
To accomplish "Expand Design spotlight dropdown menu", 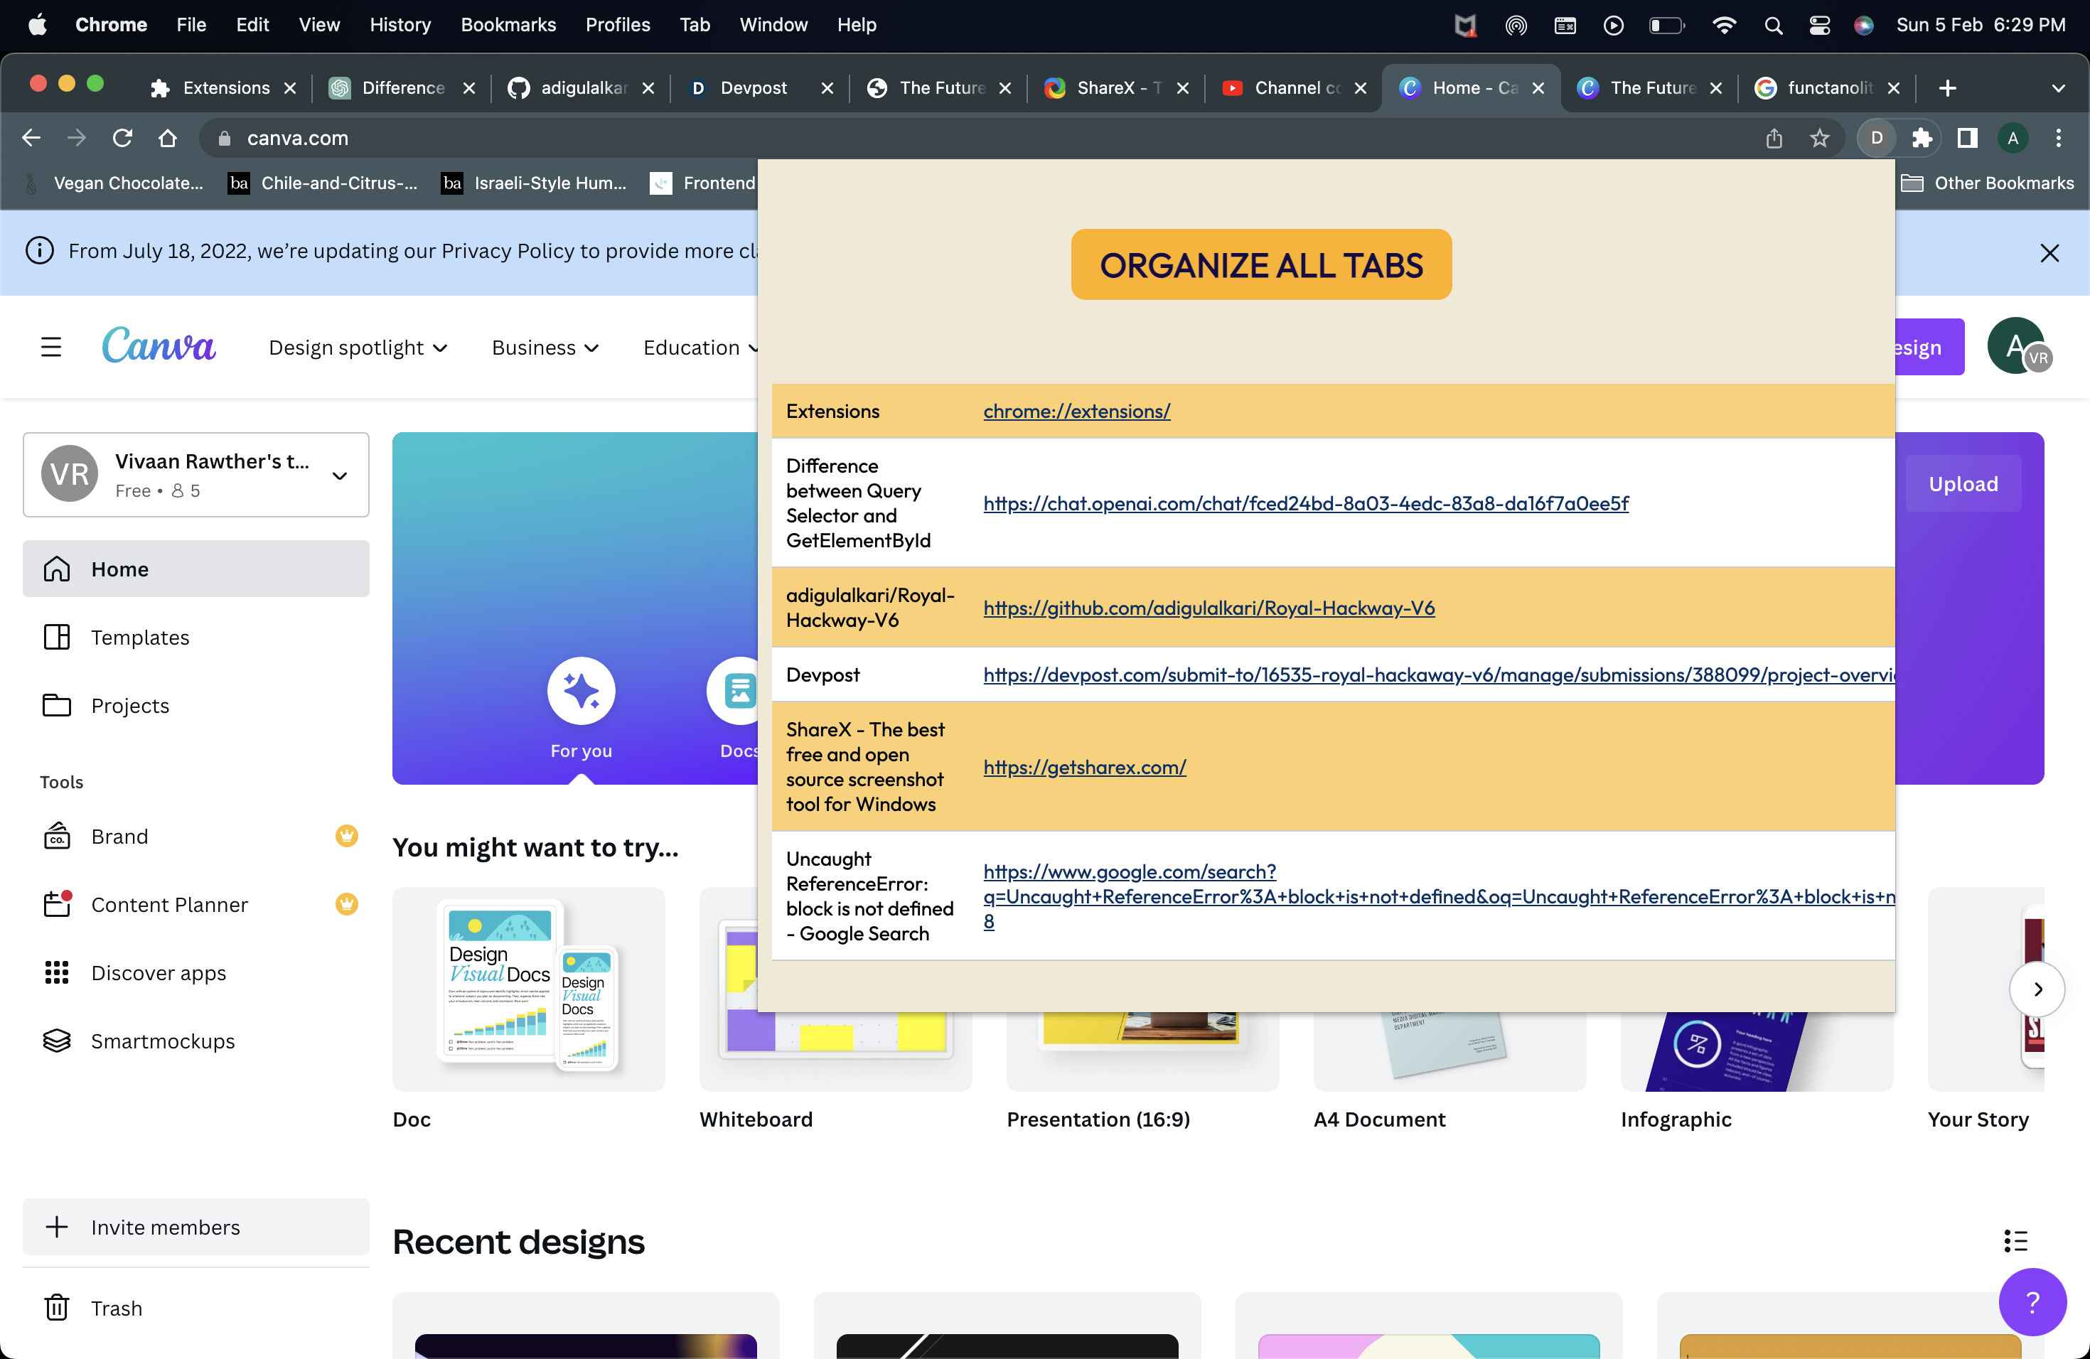I will [x=358, y=348].
